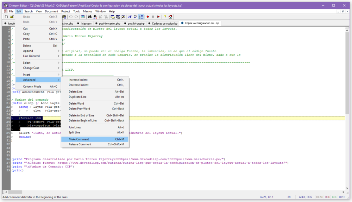Toggle the line numbers toolbar button
The width and height of the screenshot is (352, 202).
pyautogui.click(x=141, y=17)
